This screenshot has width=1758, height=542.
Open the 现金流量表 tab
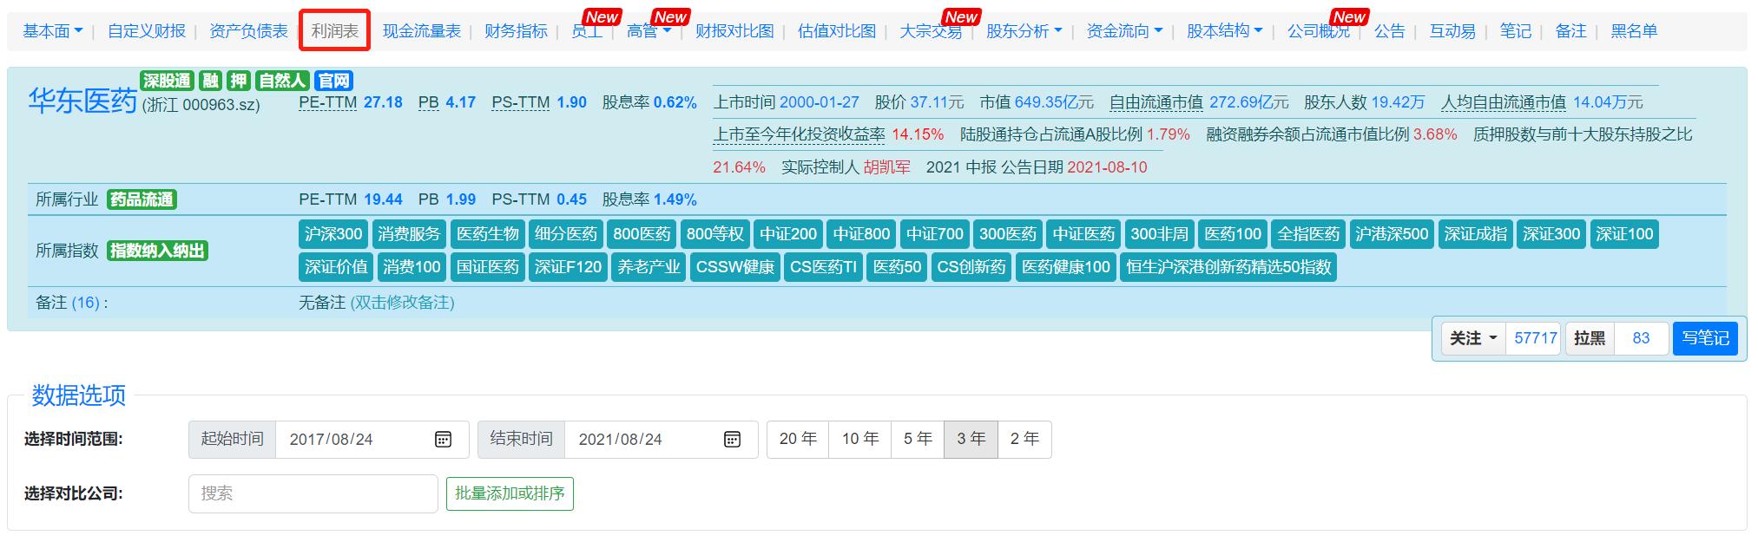[422, 31]
